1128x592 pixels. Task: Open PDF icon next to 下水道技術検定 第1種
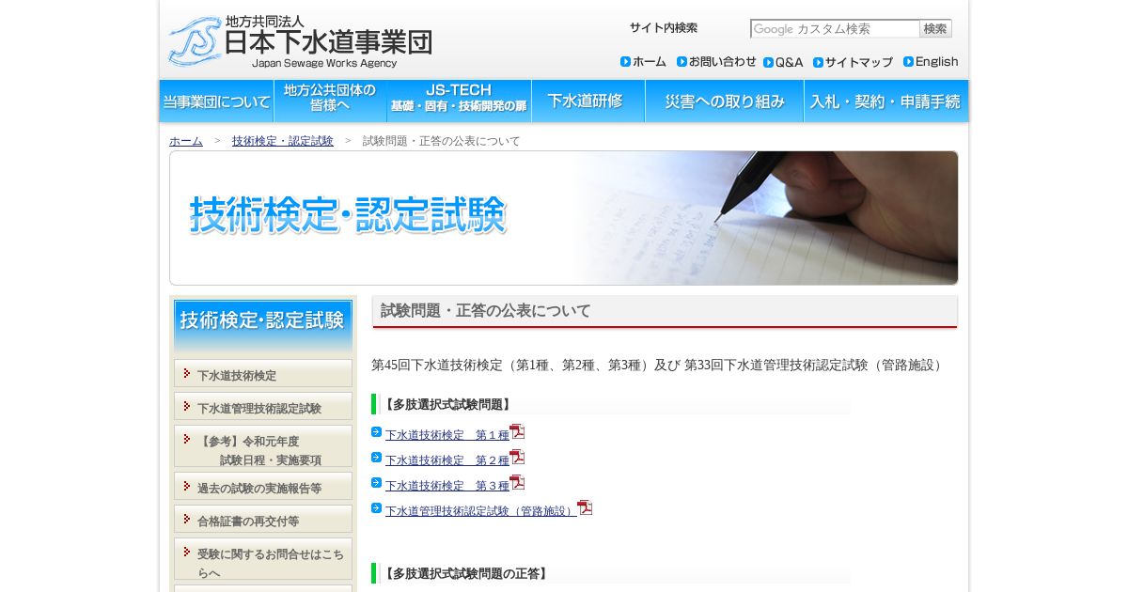[517, 431]
